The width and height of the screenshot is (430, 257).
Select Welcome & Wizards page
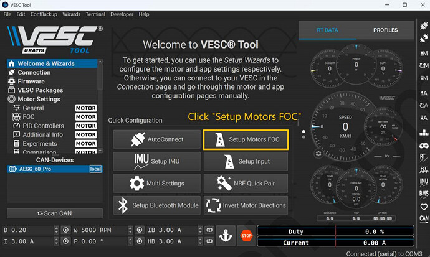click(52, 63)
